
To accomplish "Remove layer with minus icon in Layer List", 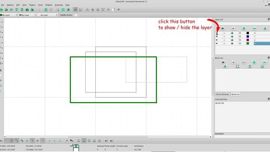I will coord(254,28).
